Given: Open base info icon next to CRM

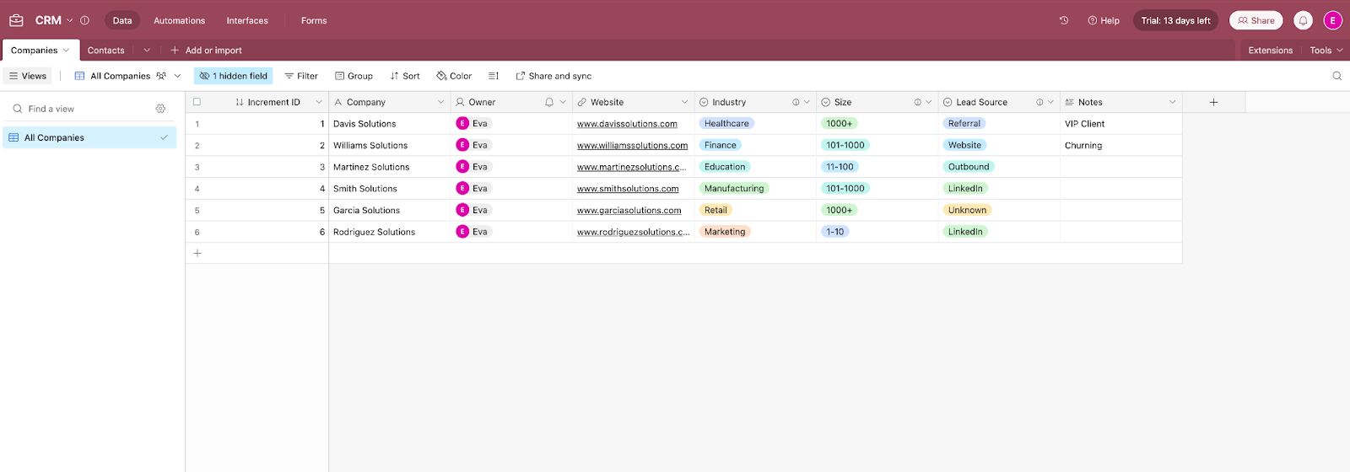Looking at the screenshot, I should (x=84, y=20).
